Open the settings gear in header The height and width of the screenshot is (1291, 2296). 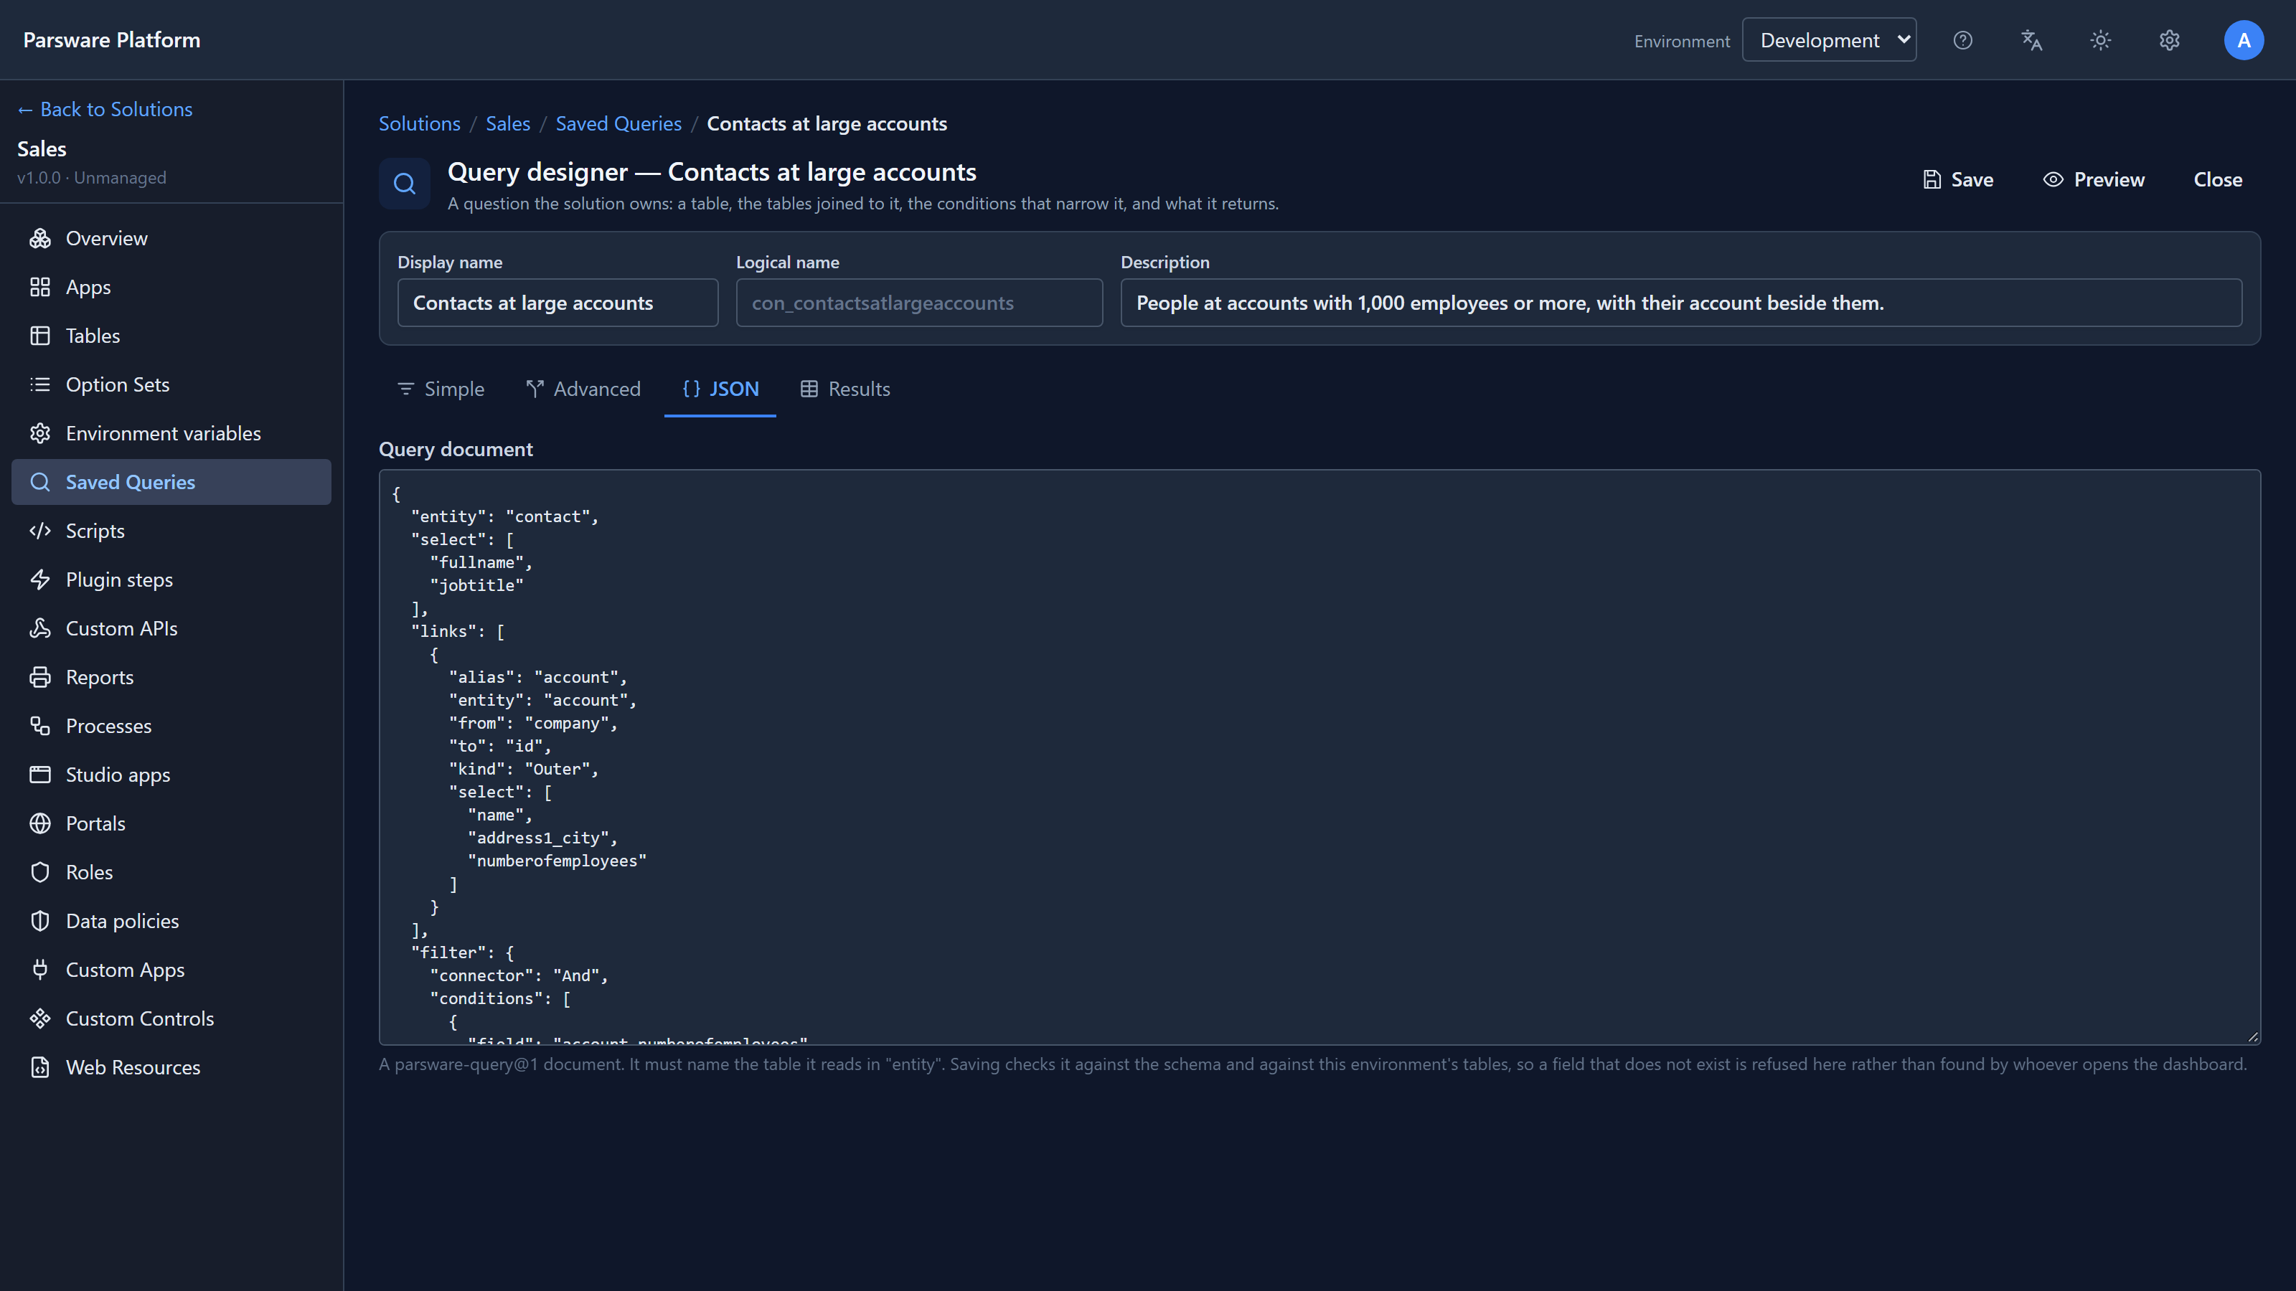[2170, 40]
